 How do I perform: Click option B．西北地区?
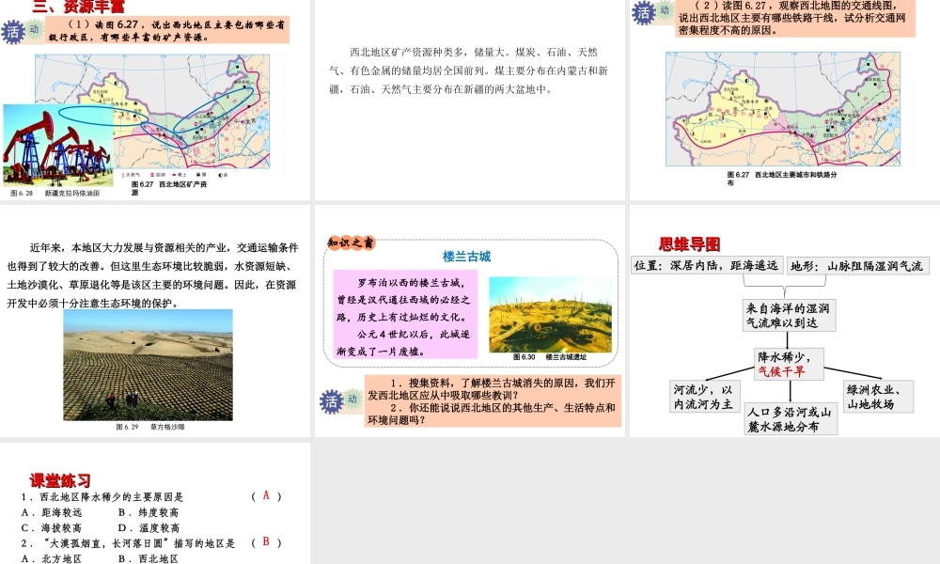pyautogui.click(x=149, y=558)
